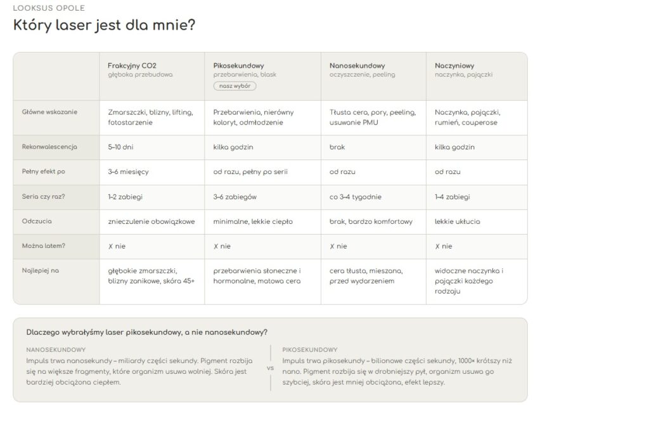Select the "Najlepiej na" row label

(x=40, y=271)
